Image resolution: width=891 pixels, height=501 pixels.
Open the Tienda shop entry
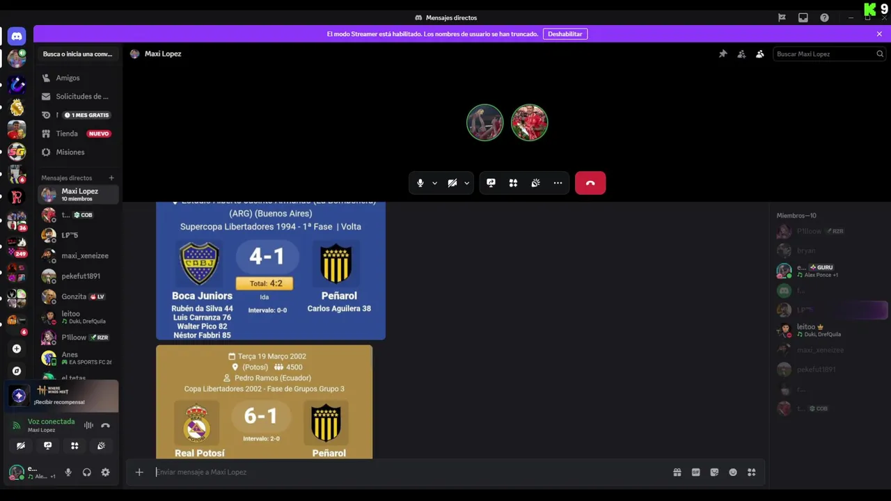(x=79, y=134)
